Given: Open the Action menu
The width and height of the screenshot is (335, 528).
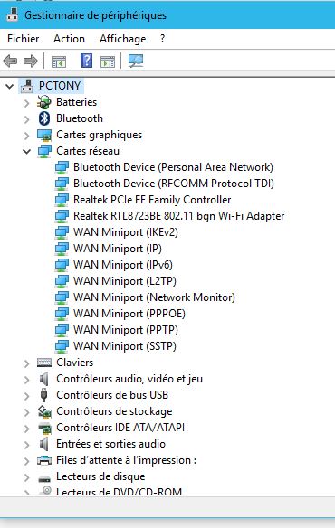Looking at the screenshot, I should [69, 39].
